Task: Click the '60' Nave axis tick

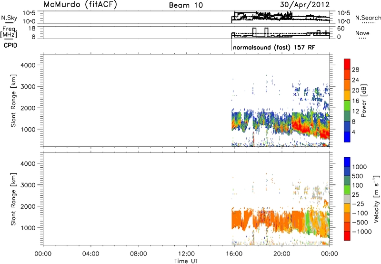Action: click(341, 29)
